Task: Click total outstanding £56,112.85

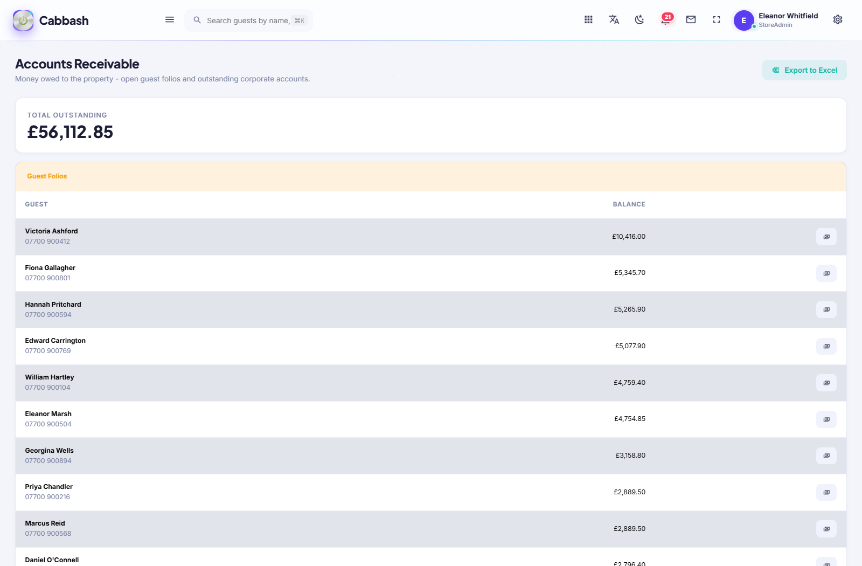Action: [70, 132]
